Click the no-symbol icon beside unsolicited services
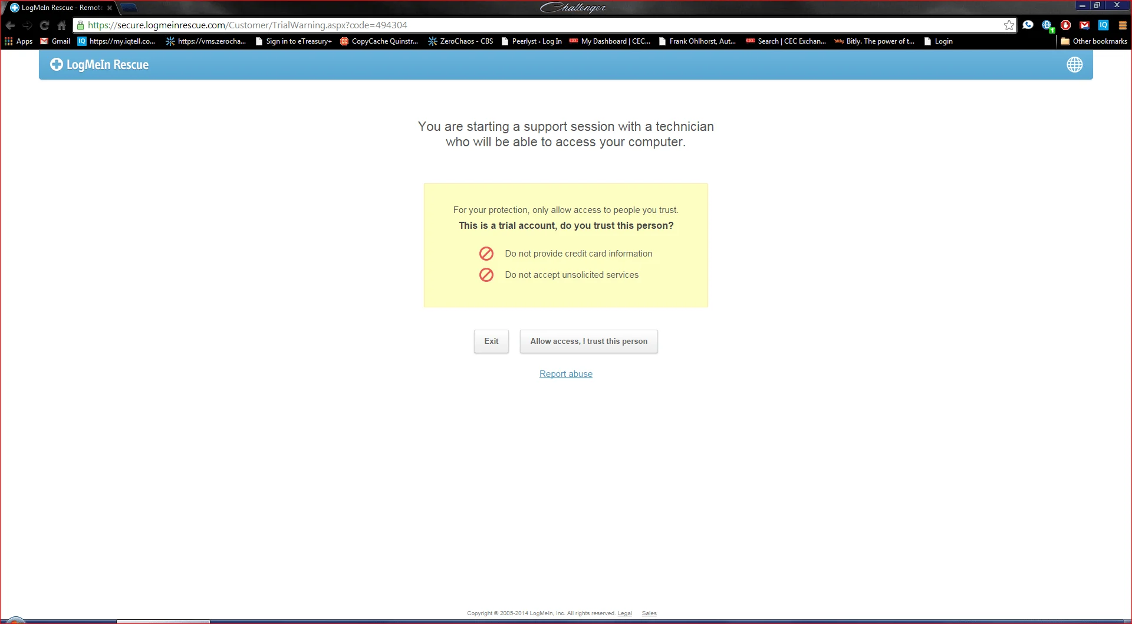The width and height of the screenshot is (1132, 624). 486,275
